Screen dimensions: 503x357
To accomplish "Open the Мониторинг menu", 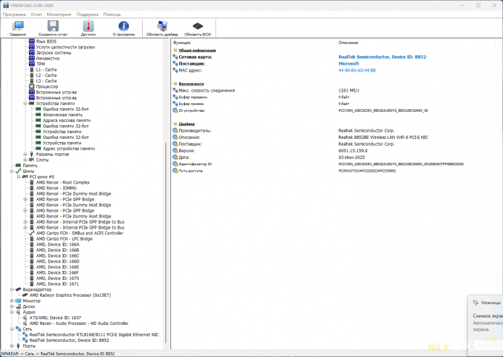I will [59, 14].
